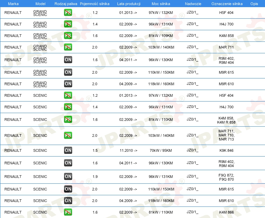Click power 110kW / 150KM in Scenic row
The image size is (265, 218).
[x=161, y=189]
